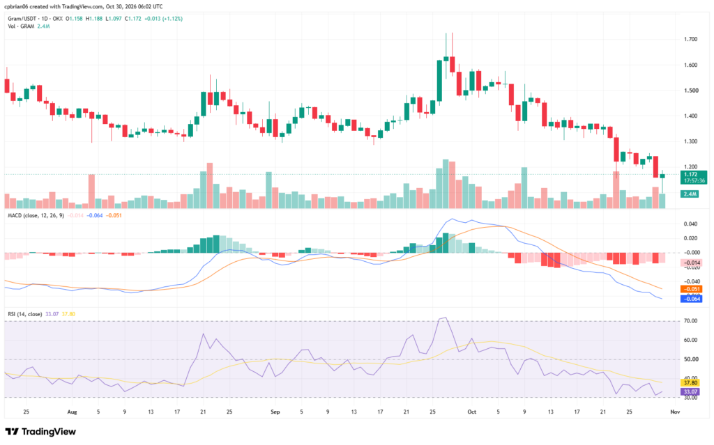Viewport: 714px width, 445px height.
Task: Click the blue -0.064 value in MACD legend
Action: point(95,215)
